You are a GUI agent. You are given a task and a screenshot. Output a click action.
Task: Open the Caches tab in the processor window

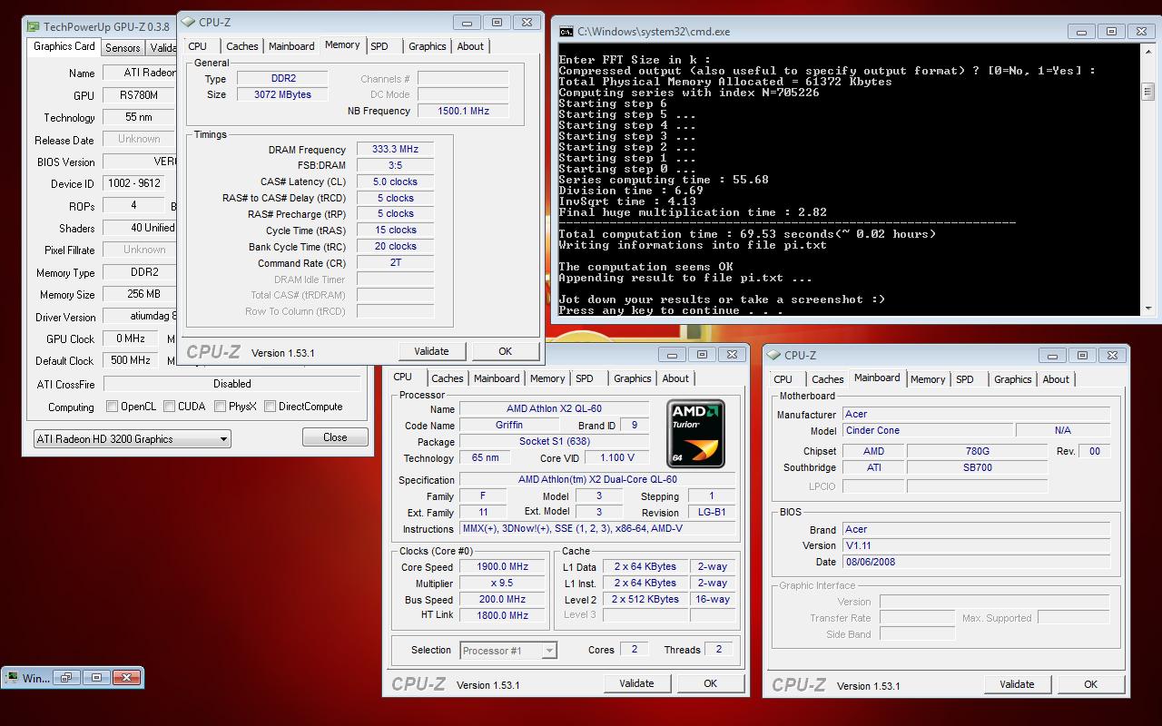point(448,378)
